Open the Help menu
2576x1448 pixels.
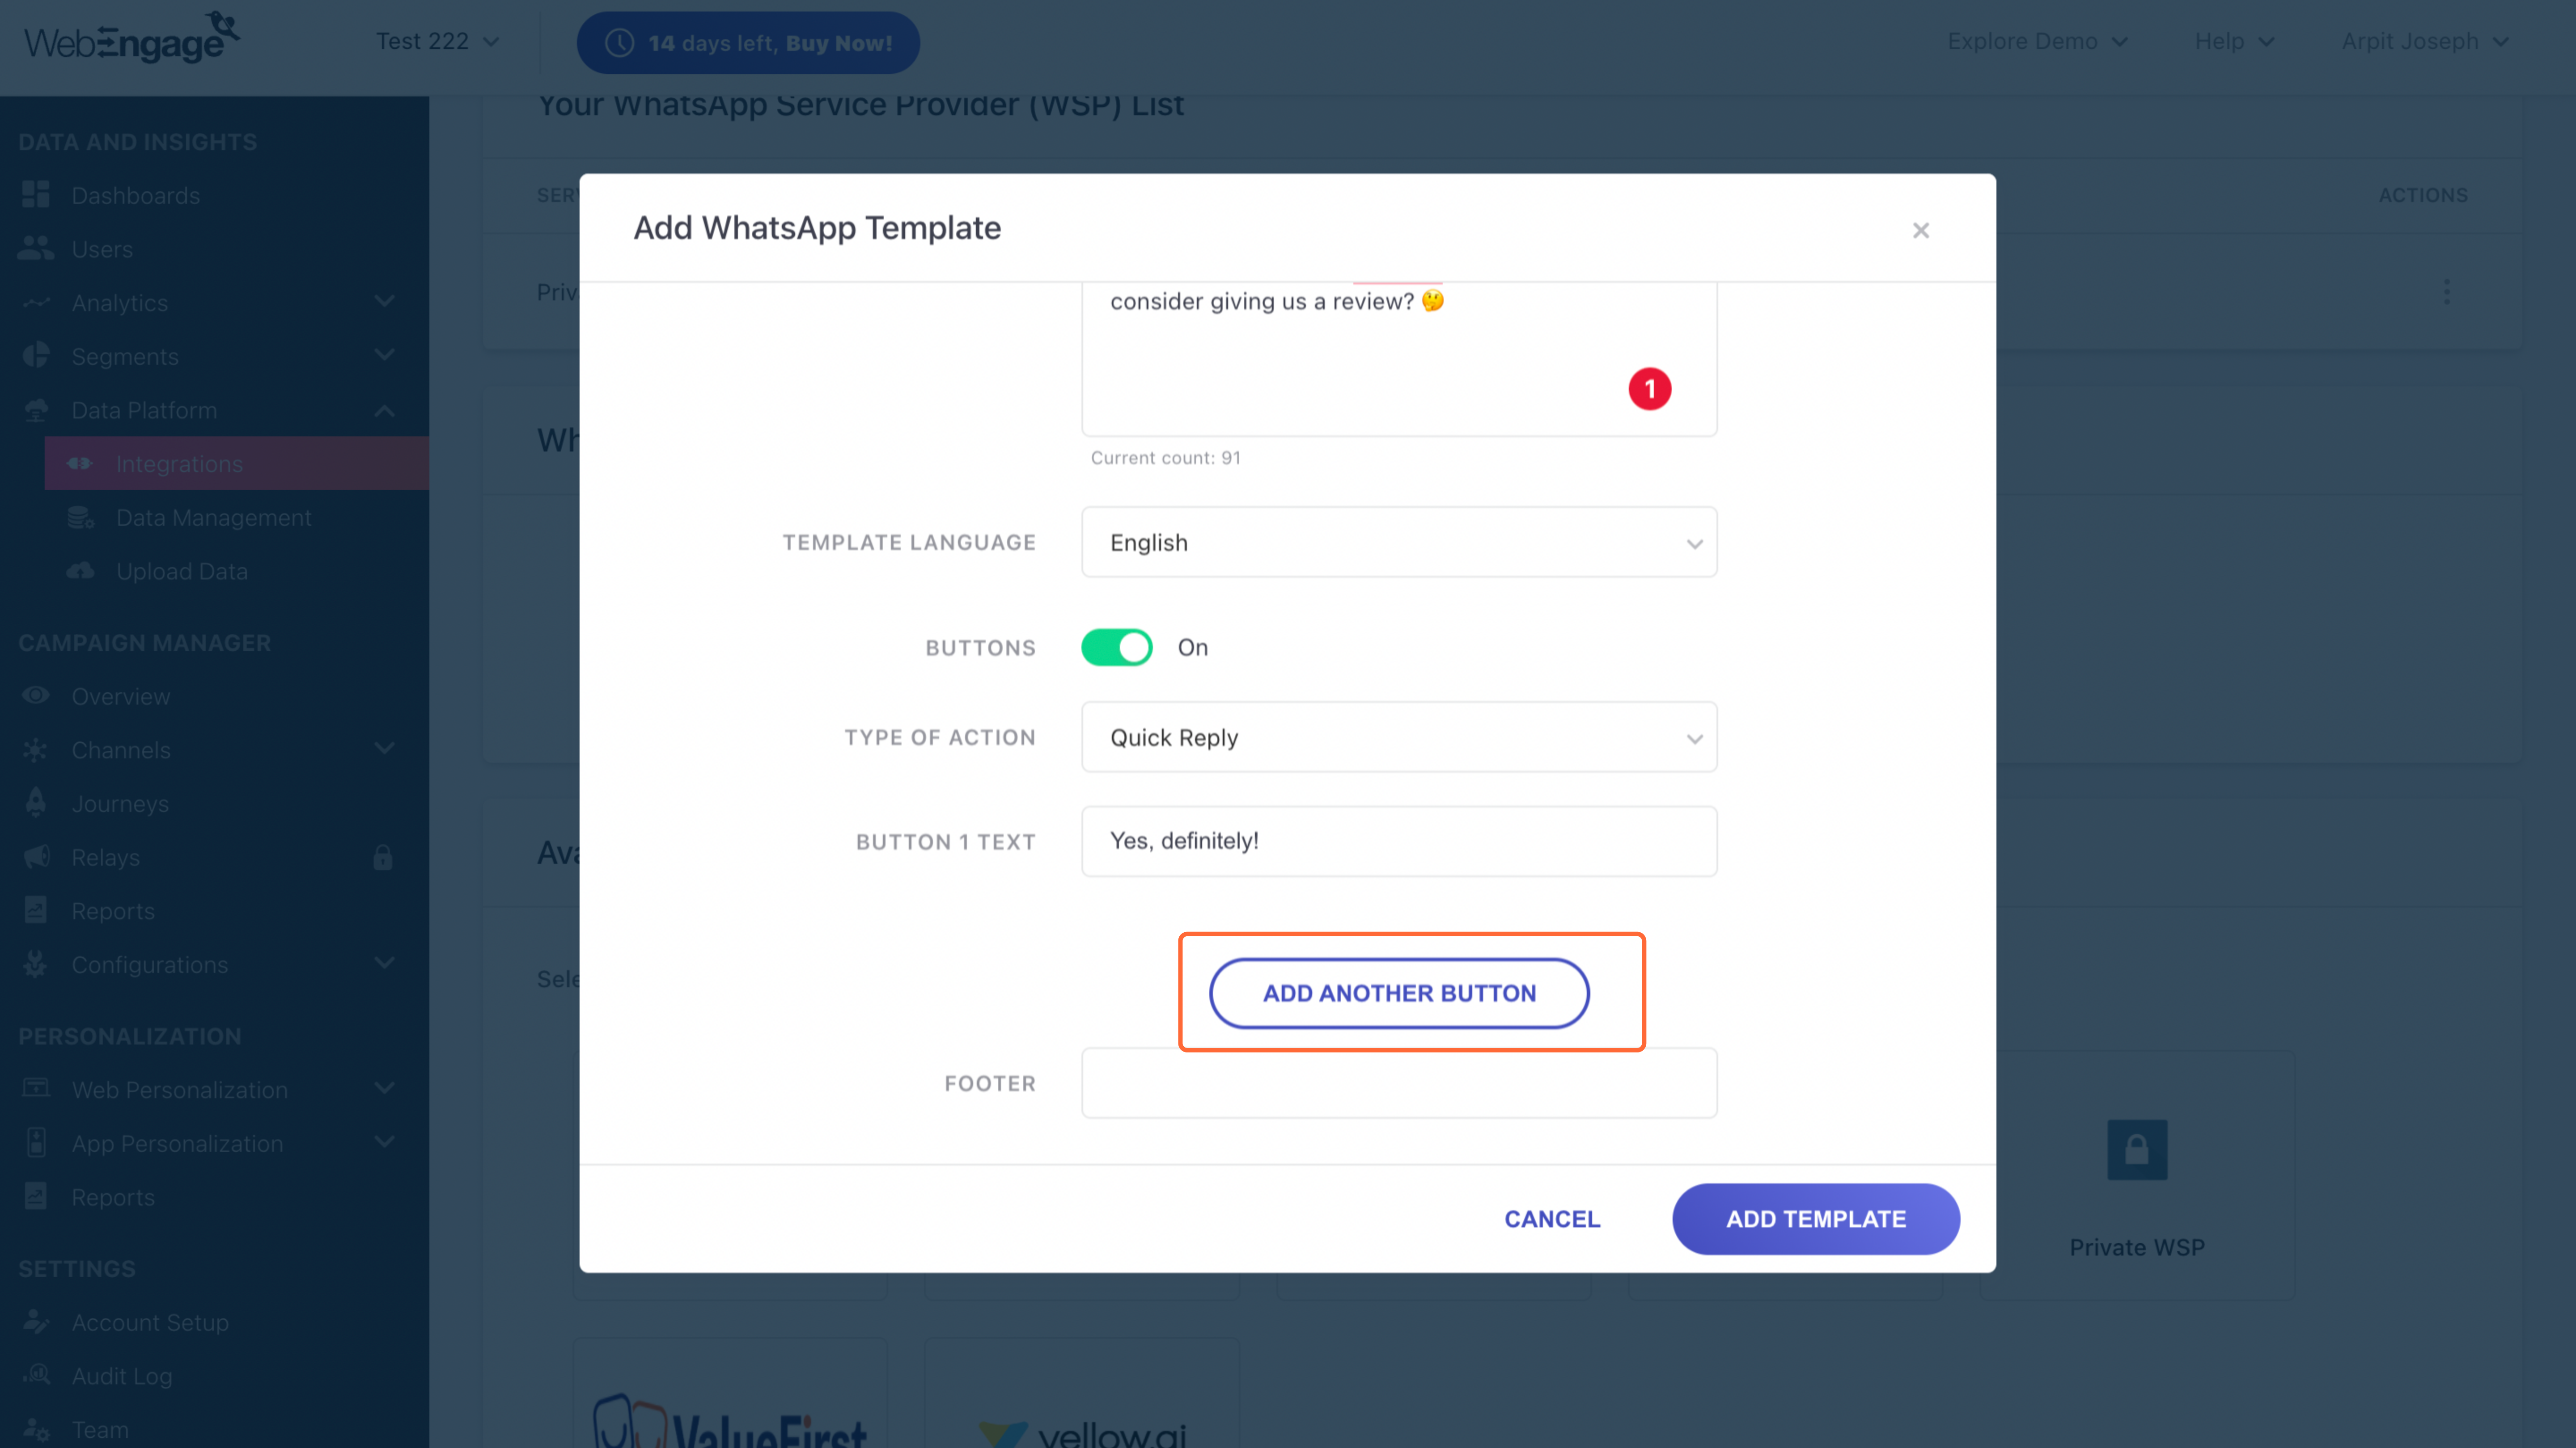click(2234, 42)
